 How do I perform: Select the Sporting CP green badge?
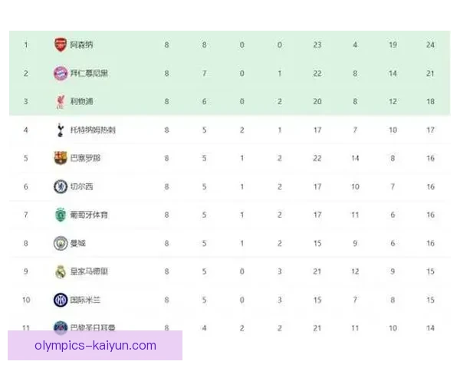click(61, 215)
